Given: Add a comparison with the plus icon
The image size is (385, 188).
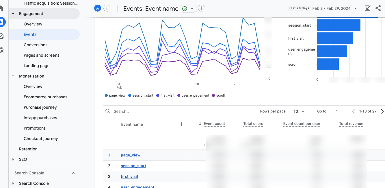Looking at the screenshot, I should [107, 8].
